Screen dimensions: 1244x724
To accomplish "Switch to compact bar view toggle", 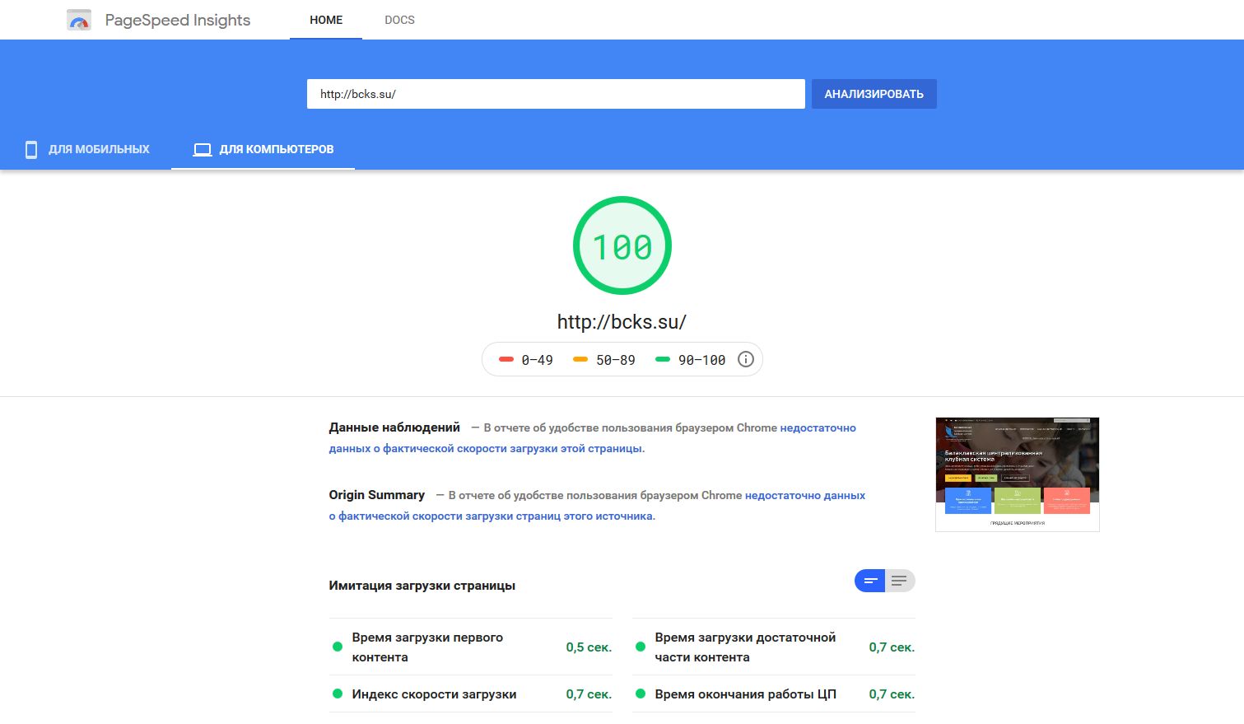I will coord(870,581).
